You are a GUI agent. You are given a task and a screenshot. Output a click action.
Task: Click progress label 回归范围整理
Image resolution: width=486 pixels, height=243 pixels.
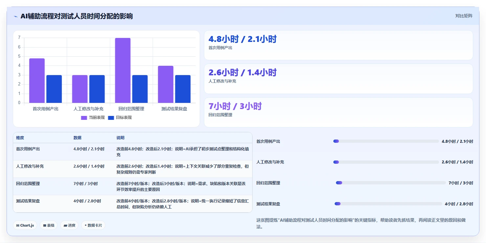pyautogui.click(x=268, y=183)
